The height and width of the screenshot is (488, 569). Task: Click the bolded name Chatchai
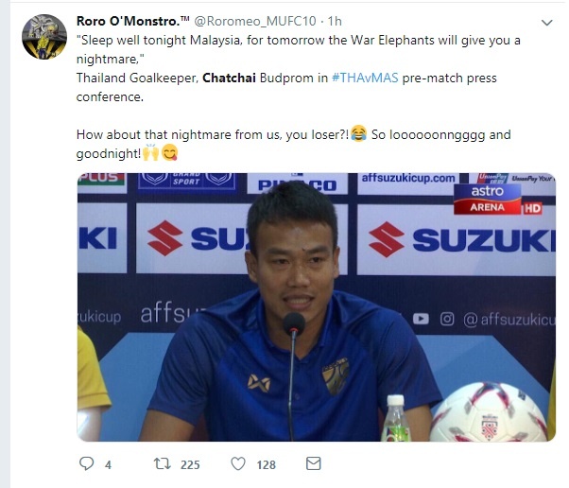pos(229,78)
